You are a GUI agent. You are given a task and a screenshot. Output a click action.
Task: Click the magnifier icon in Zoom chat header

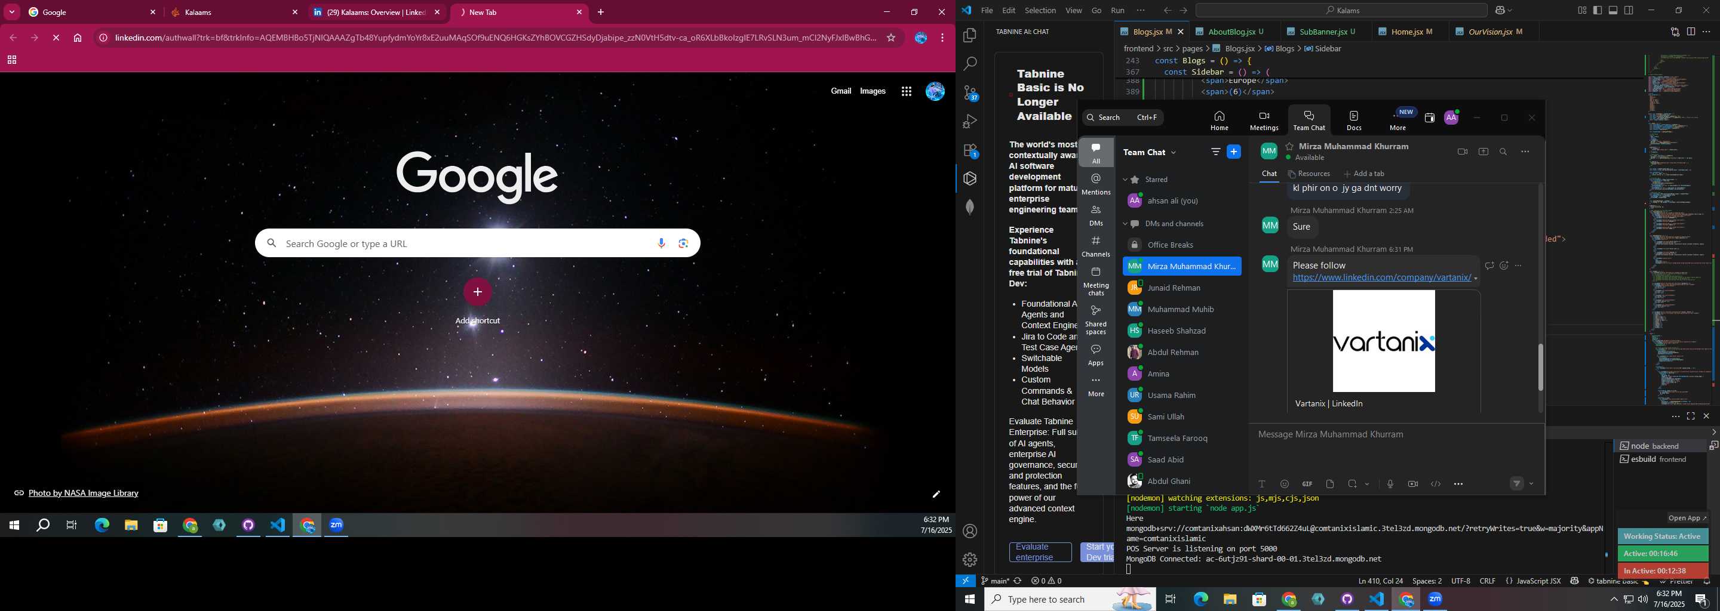click(1503, 152)
